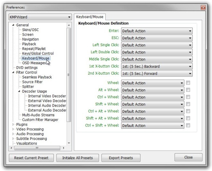Click the Initialize All Presets button
This screenshot has height=171, width=212.
(x=77, y=158)
